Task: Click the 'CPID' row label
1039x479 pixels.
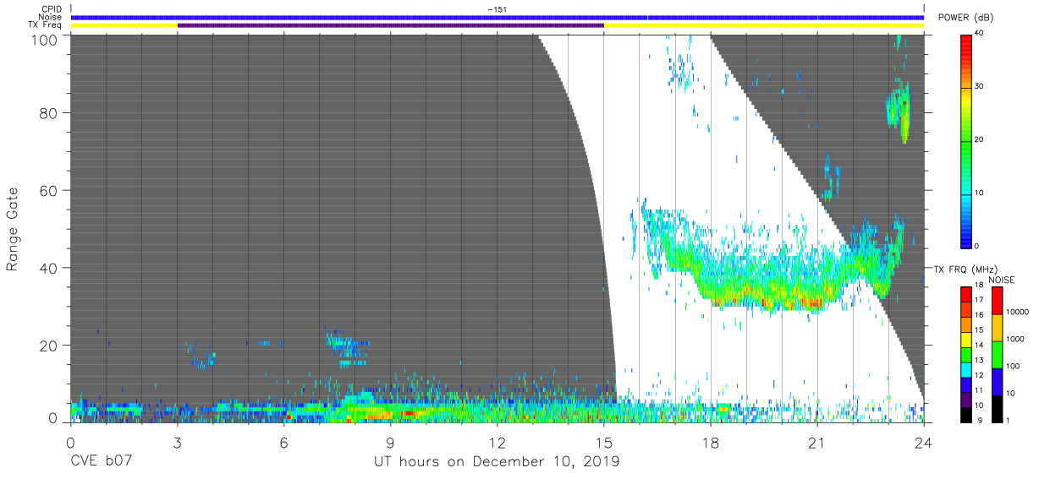Action: tap(52, 9)
